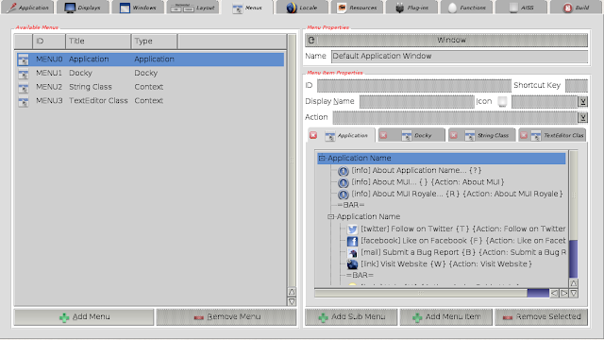
Task: Close the Application menu tab
Action: click(x=313, y=135)
